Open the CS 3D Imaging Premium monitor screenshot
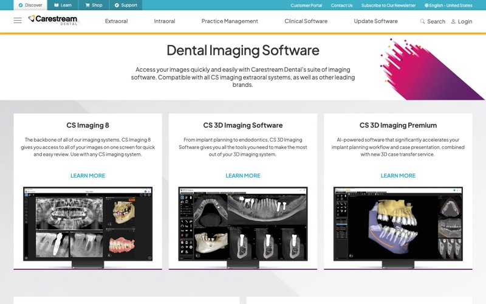This screenshot has height=304, width=486. coord(398,227)
